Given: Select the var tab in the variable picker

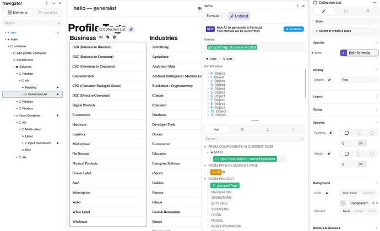Looking at the screenshot, I should [x=216, y=129].
